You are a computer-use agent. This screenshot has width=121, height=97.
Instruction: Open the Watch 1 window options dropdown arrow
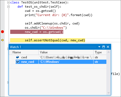[x=99, y=47]
